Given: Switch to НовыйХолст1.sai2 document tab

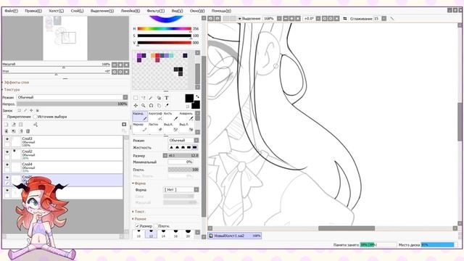Looking at the screenshot, I should 235,236.
